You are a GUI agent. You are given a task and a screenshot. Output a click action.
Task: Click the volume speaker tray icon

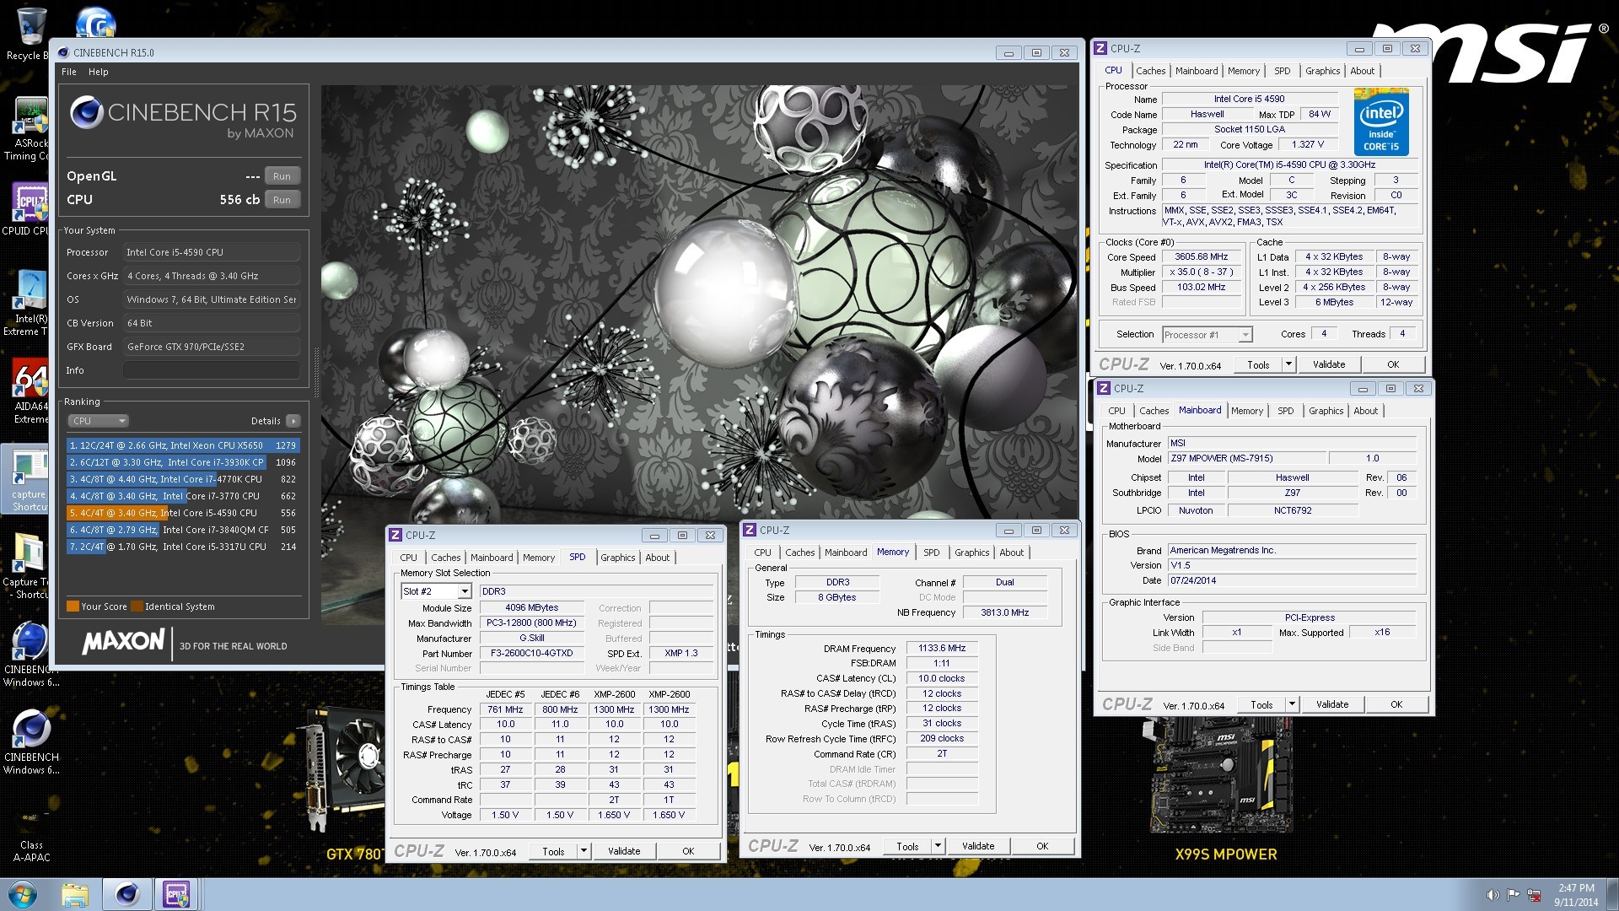(1493, 895)
